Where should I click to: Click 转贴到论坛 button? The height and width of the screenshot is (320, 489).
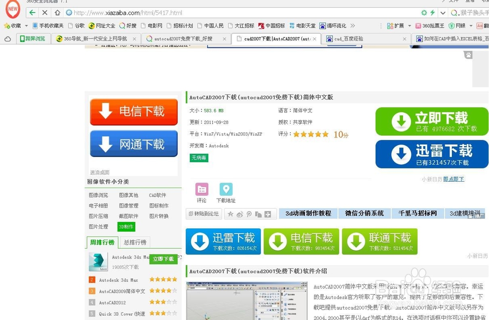coord(203,214)
